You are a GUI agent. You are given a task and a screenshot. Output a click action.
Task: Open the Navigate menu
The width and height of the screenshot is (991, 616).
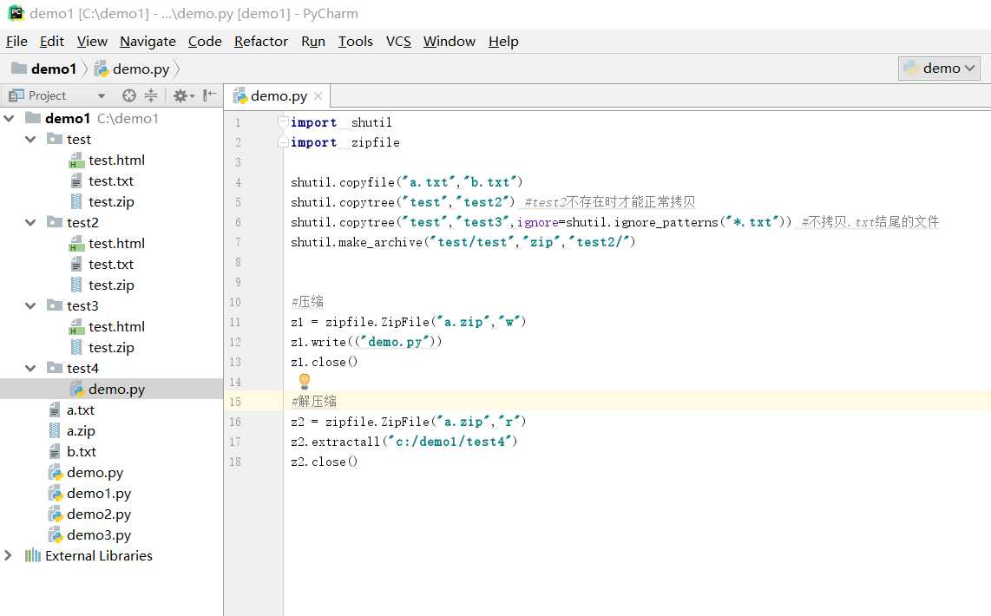pos(148,41)
